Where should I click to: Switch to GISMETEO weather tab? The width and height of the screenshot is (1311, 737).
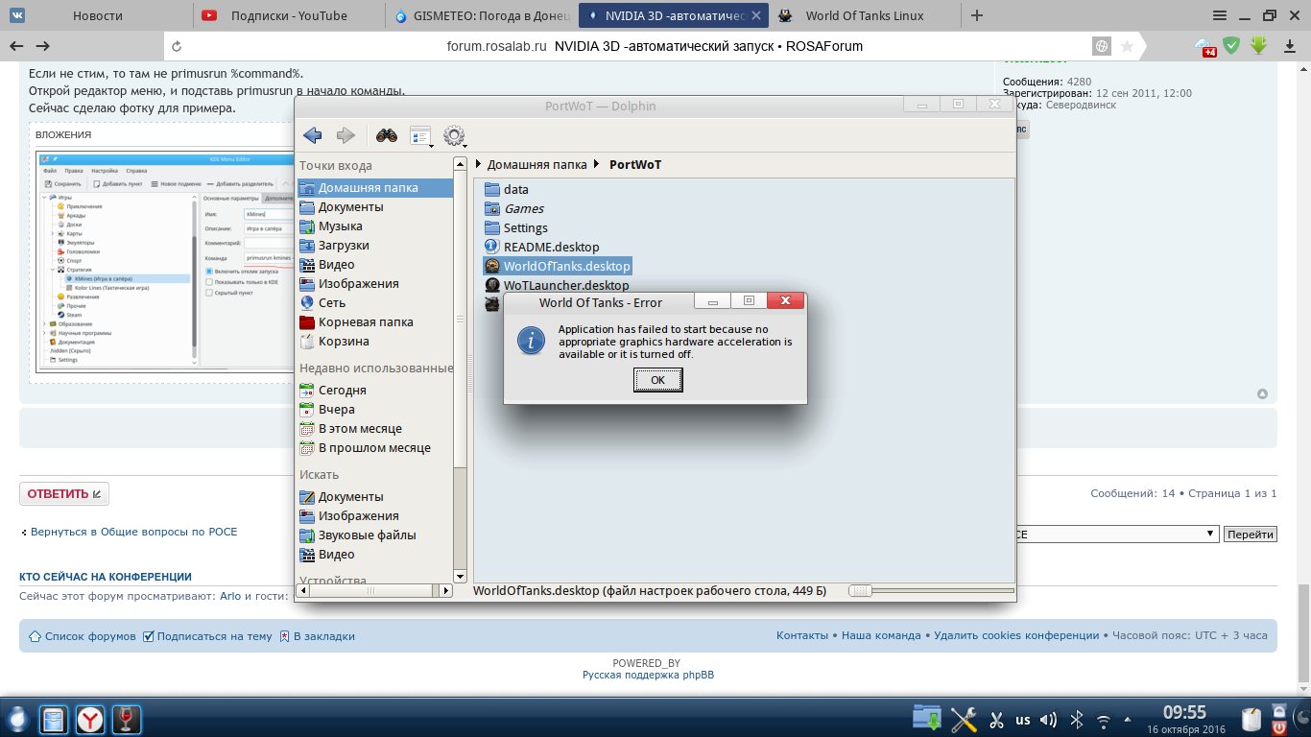click(481, 15)
